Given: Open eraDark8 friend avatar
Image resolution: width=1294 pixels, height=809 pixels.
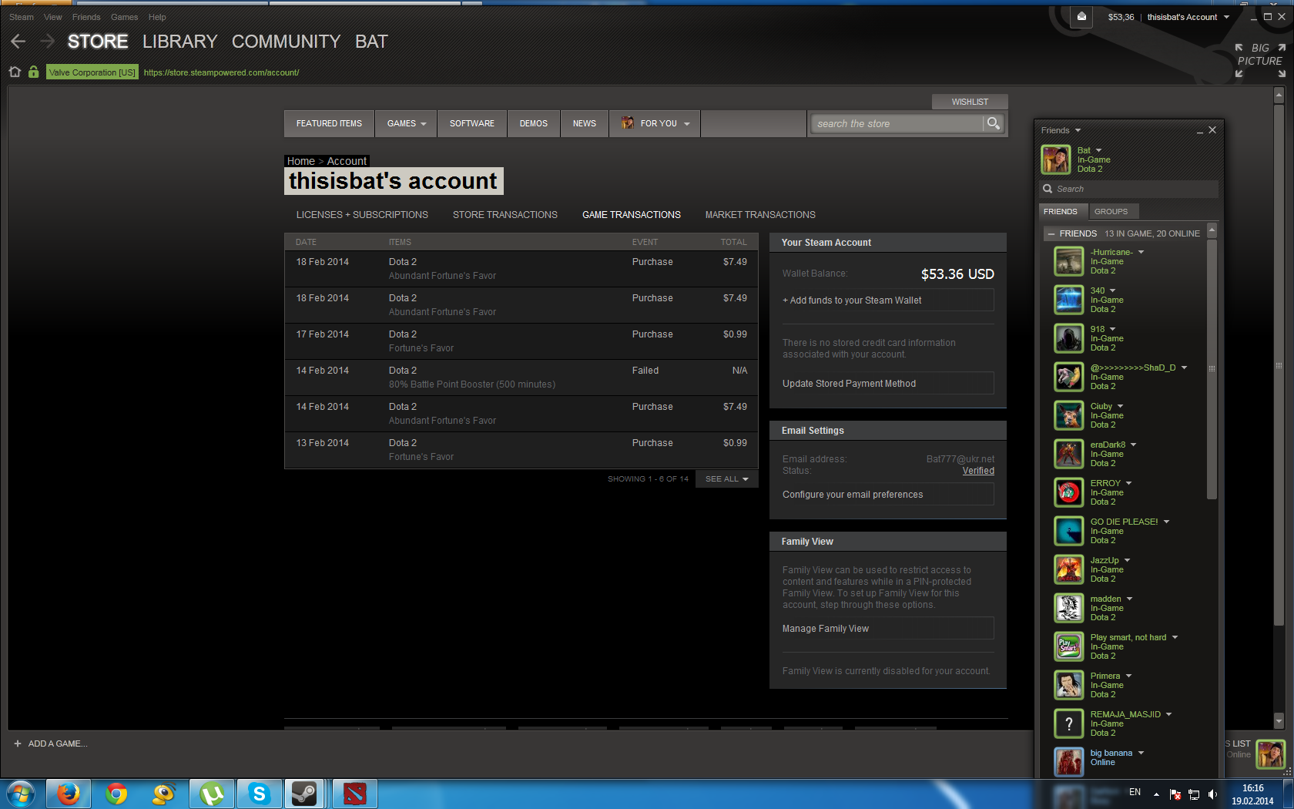Looking at the screenshot, I should pyautogui.click(x=1068, y=454).
